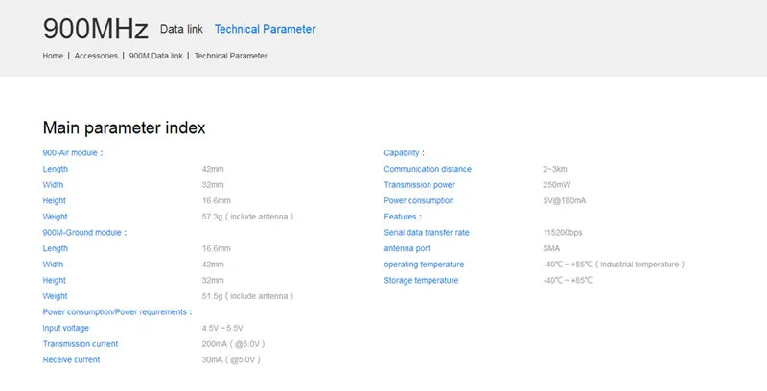Open the Accessories breadcrumb link

pos(96,56)
